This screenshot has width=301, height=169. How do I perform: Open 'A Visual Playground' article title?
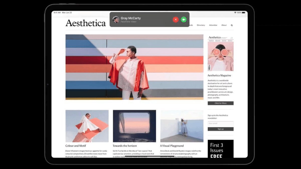[172, 146]
